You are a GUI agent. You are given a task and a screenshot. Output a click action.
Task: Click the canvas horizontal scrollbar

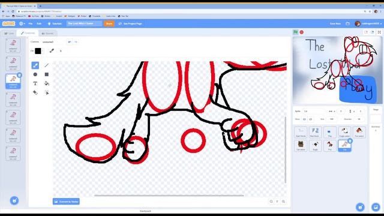click(169, 196)
